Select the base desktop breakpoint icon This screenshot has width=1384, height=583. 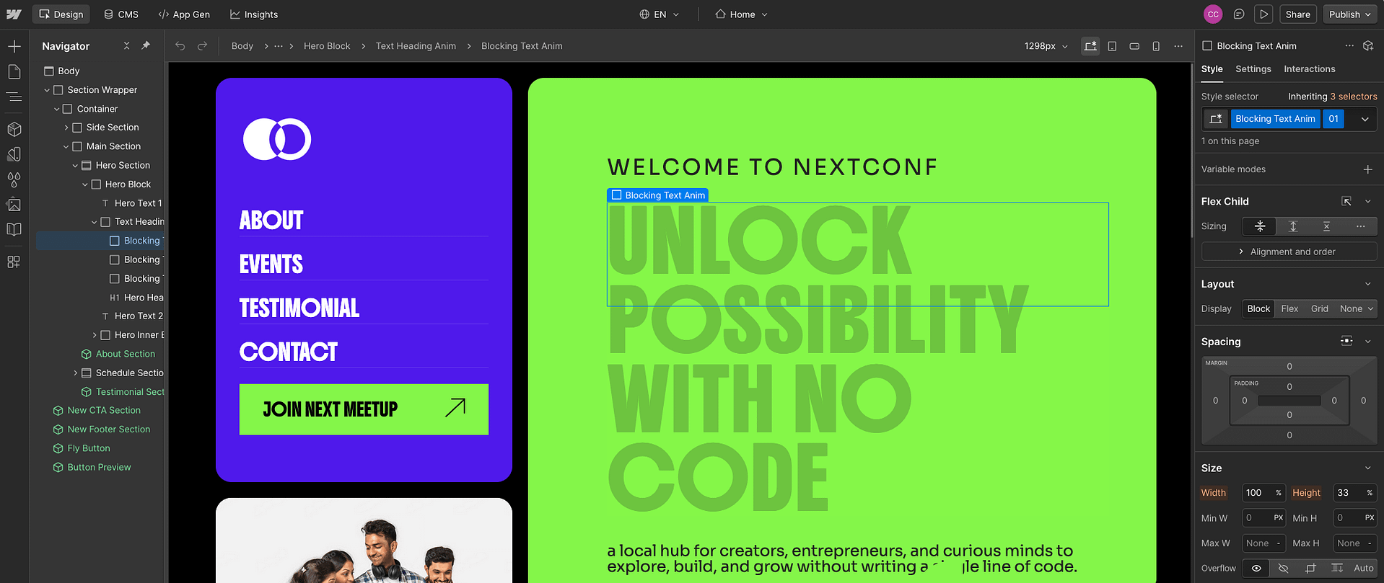coord(1090,46)
